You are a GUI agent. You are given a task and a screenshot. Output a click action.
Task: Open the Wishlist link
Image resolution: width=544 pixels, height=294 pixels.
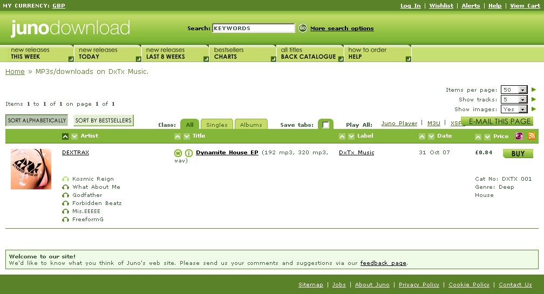441,5
